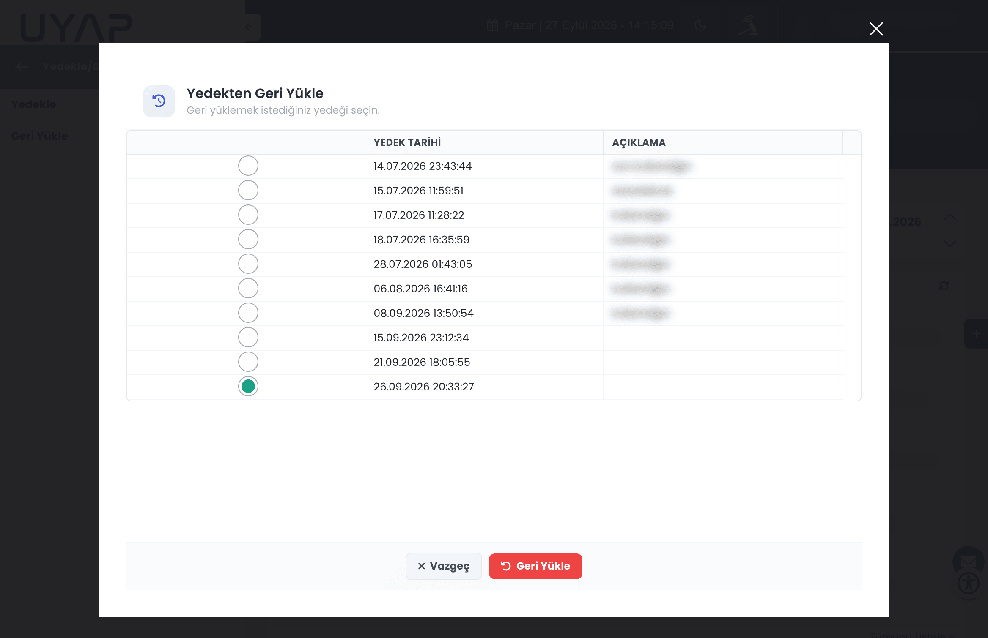This screenshot has width=988, height=638.
Task: Toggle dark mode moon icon in header
Action: tap(700, 25)
